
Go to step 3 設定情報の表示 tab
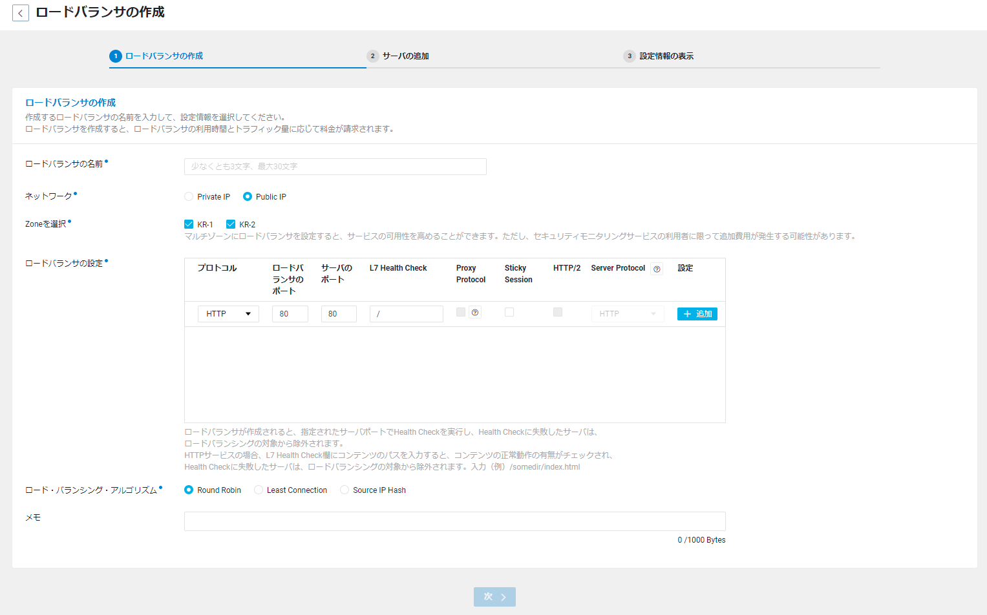(x=659, y=56)
